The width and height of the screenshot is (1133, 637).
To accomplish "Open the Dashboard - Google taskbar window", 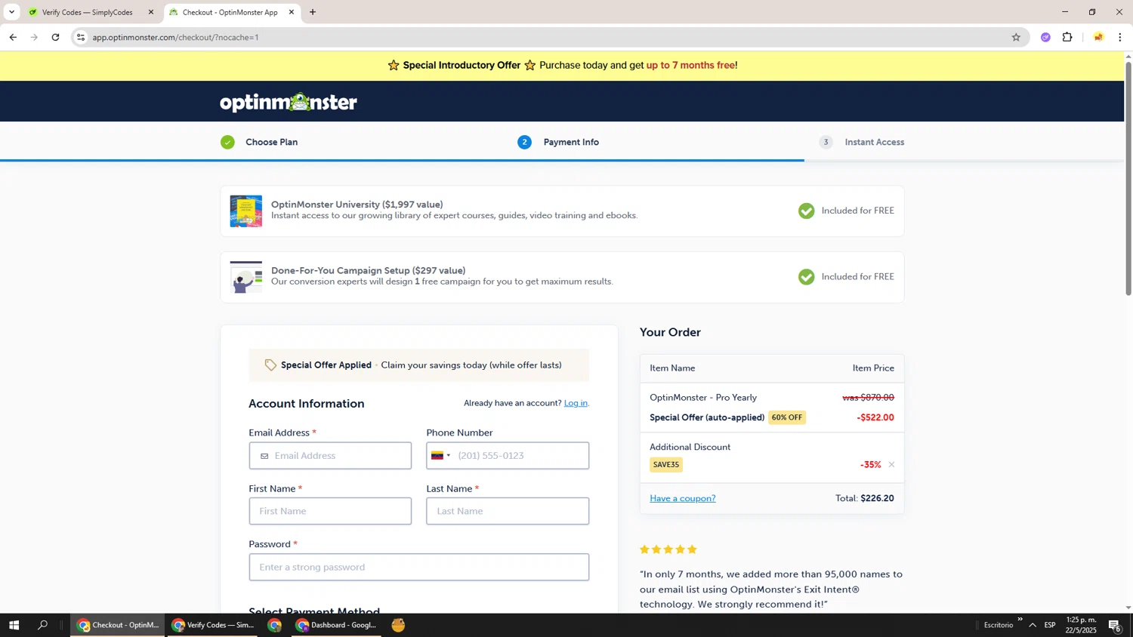I will (x=336, y=625).
